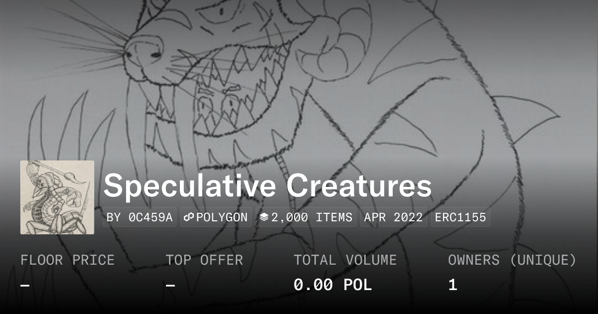Click the stacked layers items icon
Viewport: 598px width, 314px height.
(x=264, y=217)
